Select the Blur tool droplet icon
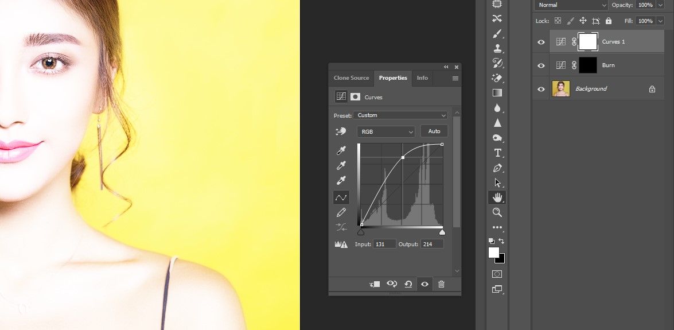Viewport: 674px width, 330px height. coord(497,108)
